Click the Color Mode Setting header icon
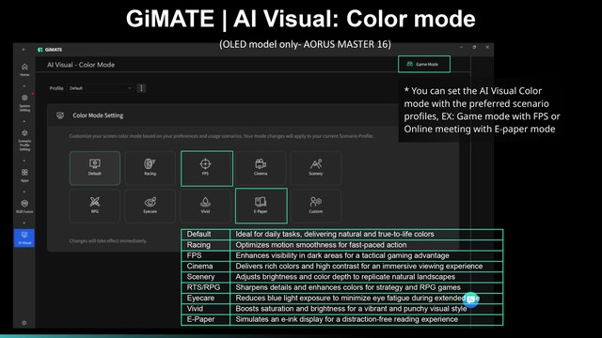This screenshot has width=602, height=338. [x=60, y=115]
